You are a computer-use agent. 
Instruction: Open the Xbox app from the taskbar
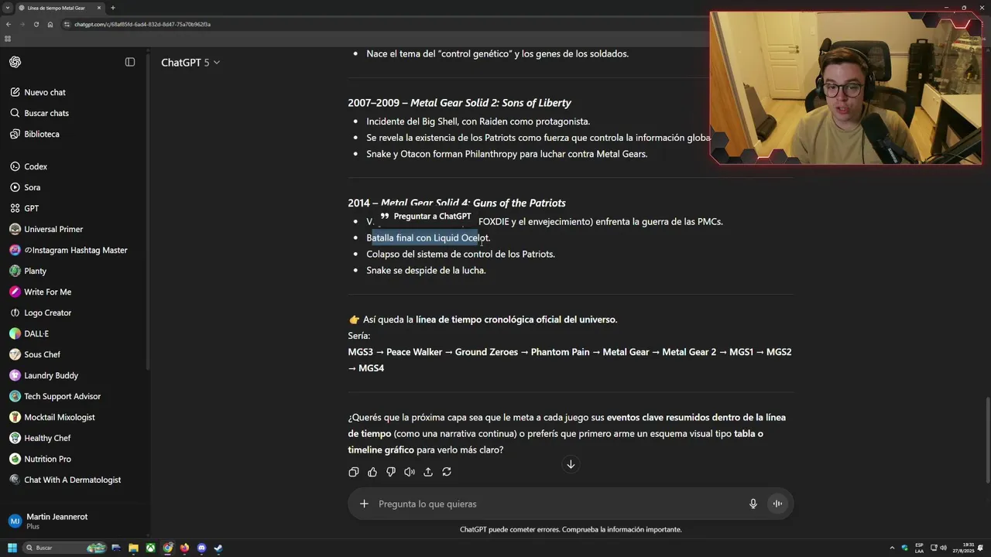click(x=150, y=548)
